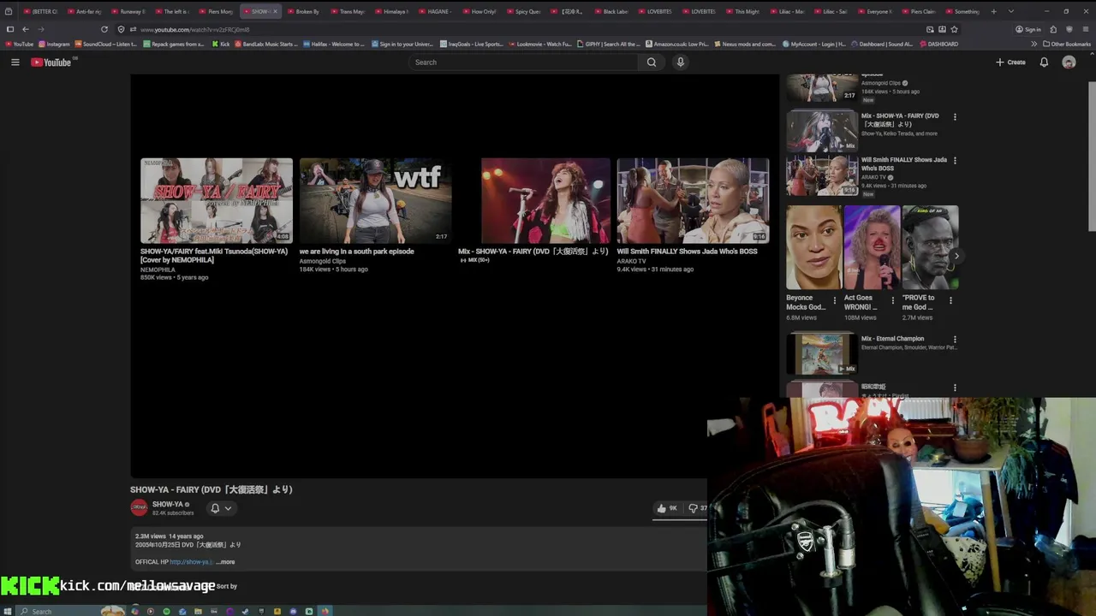Switch to the Spicy Queen browser tab
Screen dimensions: 1096x616
524,11
